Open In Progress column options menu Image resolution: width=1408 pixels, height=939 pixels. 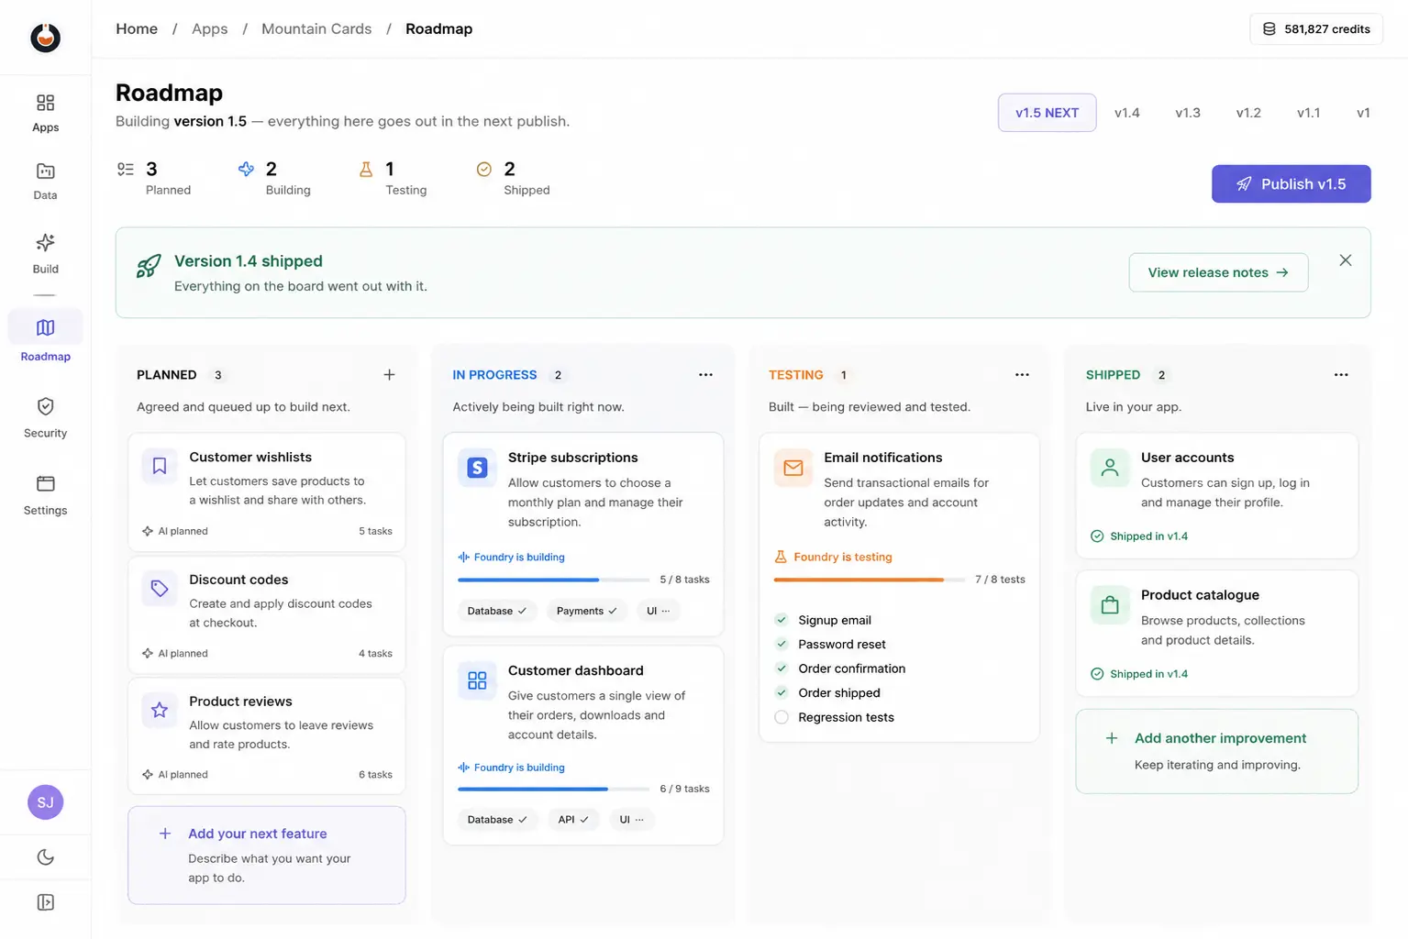point(705,375)
